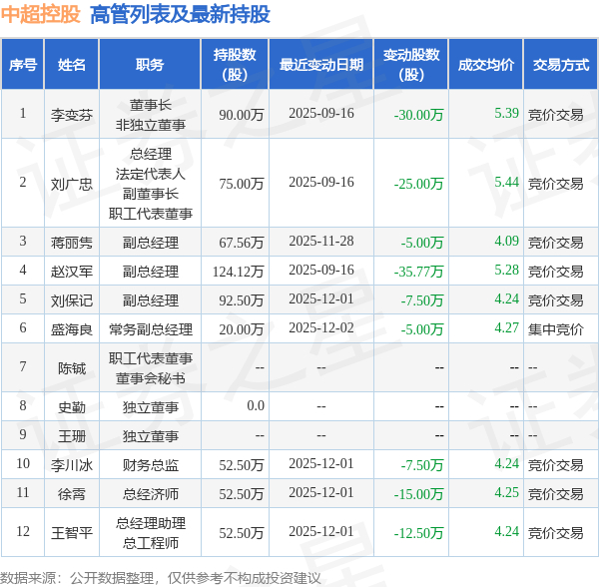The image size is (599, 587).
Task: Select the 序号 column header
Action: point(23,65)
